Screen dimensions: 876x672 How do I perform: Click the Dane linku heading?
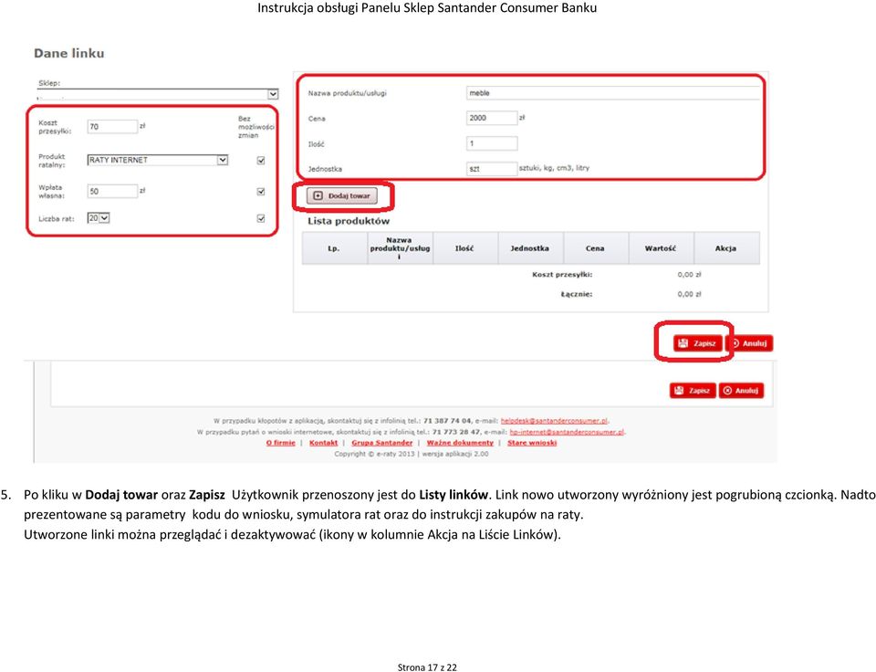(69, 53)
